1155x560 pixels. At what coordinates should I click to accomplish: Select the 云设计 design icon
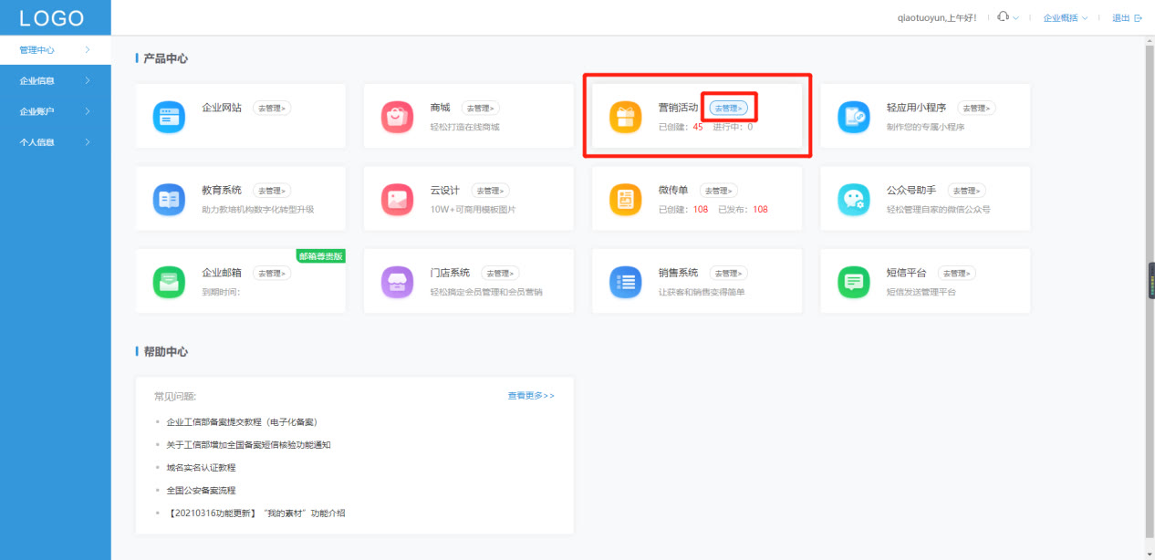pos(397,198)
